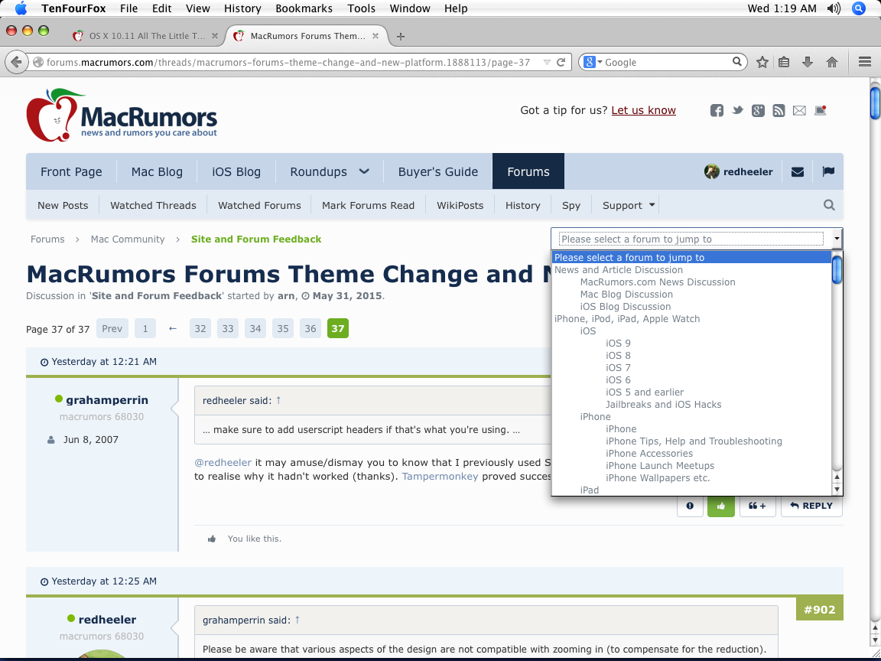Select Jailbreaks and iOS Hacks option
This screenshot has height=661, width=881.
[x=664, y=405]
